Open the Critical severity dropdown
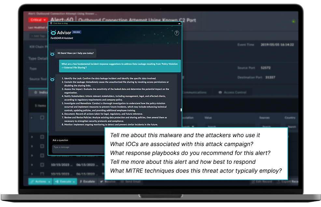 click(x=38, y=20)
